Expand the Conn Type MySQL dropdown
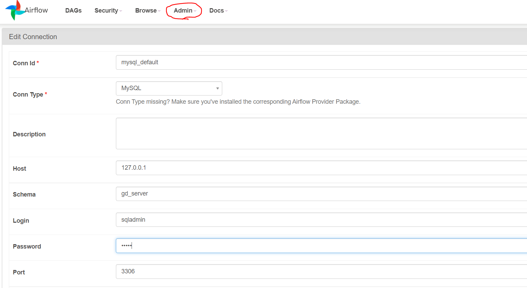The height and width of the screenshot is (288, 527). click(x=169, y=88)
